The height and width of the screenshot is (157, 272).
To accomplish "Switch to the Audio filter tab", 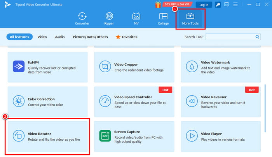I will click(x=60, y=37).
